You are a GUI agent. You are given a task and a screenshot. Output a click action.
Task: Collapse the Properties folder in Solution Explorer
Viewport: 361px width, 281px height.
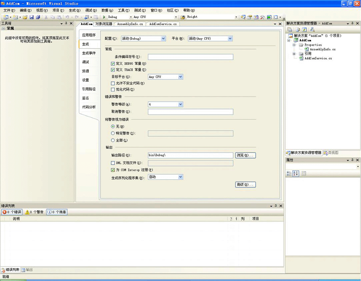tap(294, 45)
